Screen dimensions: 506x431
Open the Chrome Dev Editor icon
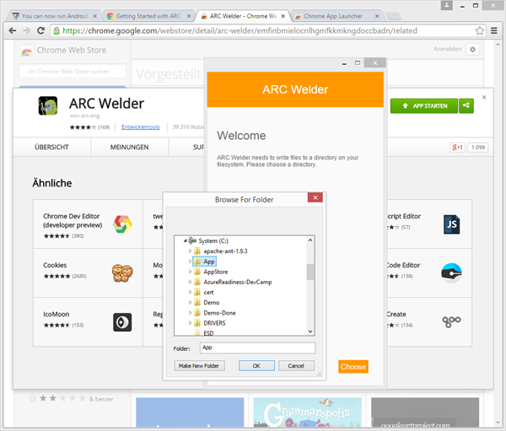tap(122, 224)
